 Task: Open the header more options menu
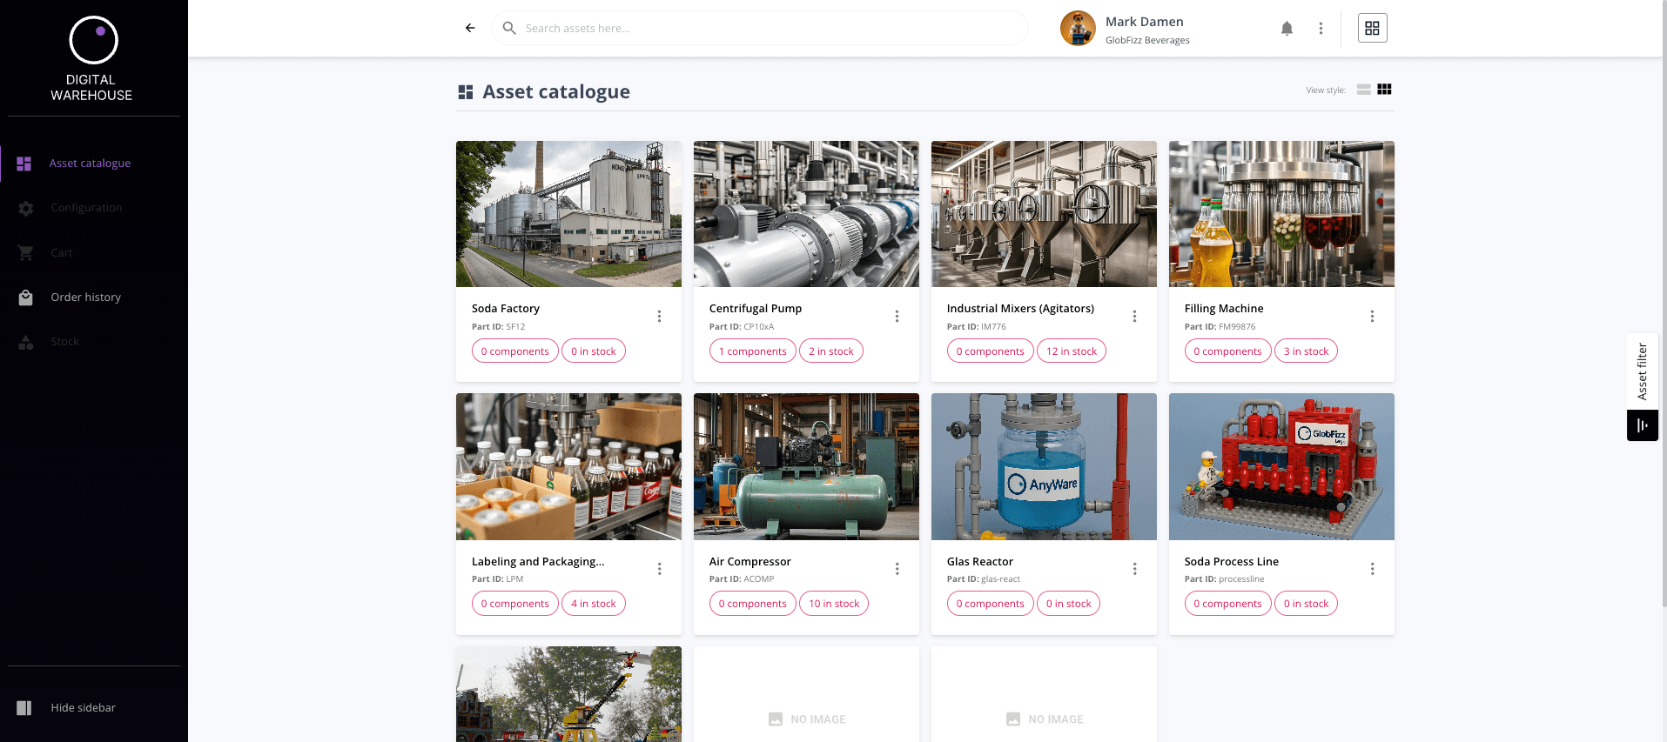click(1321, 29)
